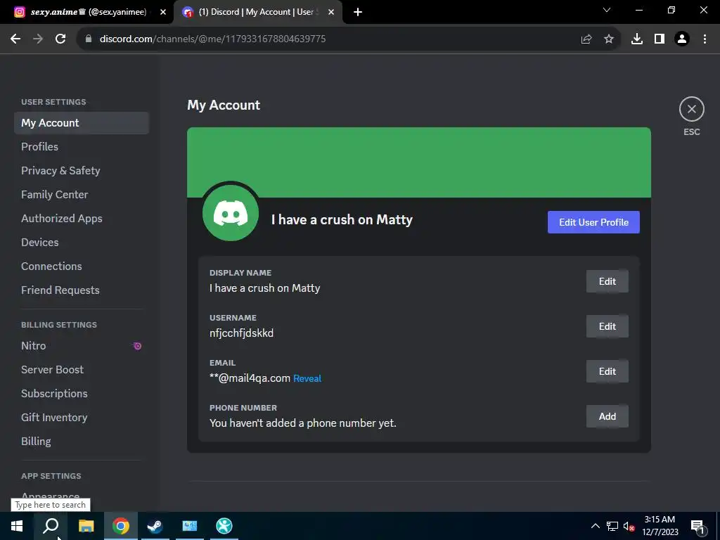Click the masked email **@mail4qa.com
The image size is (720, 540).
250,378
